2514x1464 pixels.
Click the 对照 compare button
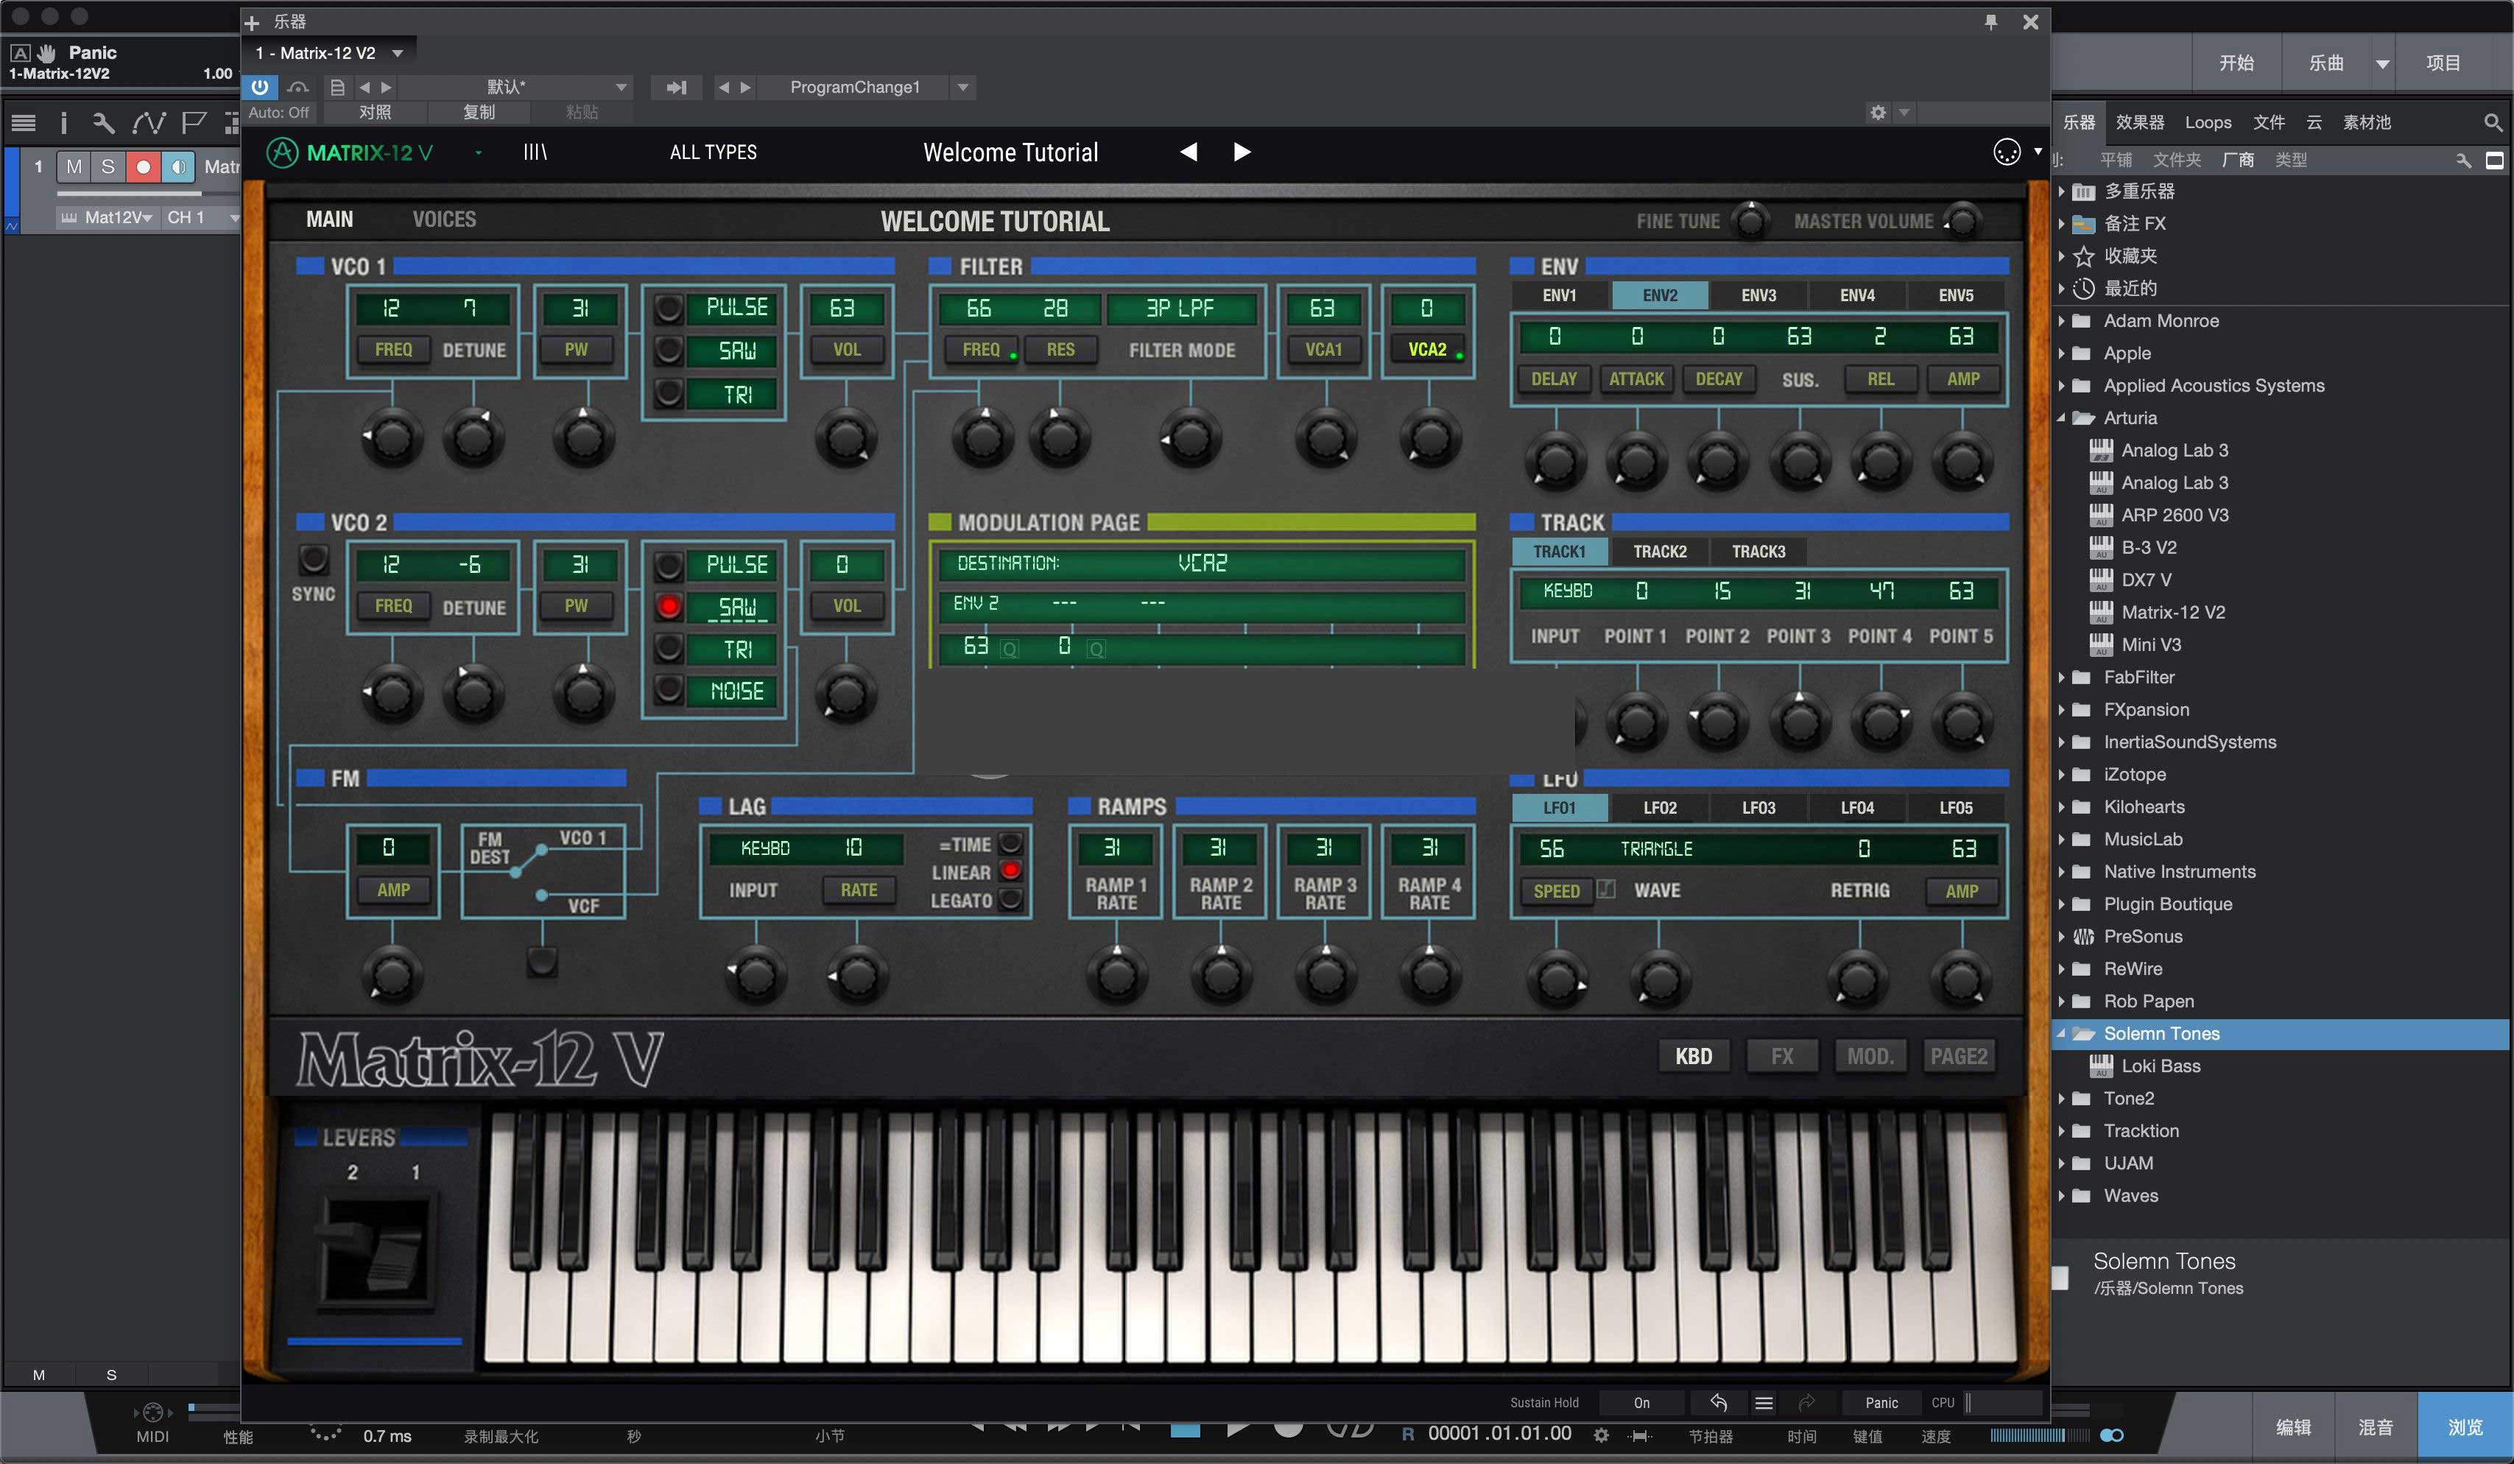[375, 112]
